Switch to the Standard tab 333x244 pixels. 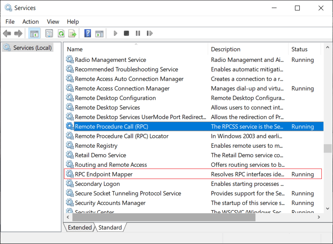tap(110, 228)
